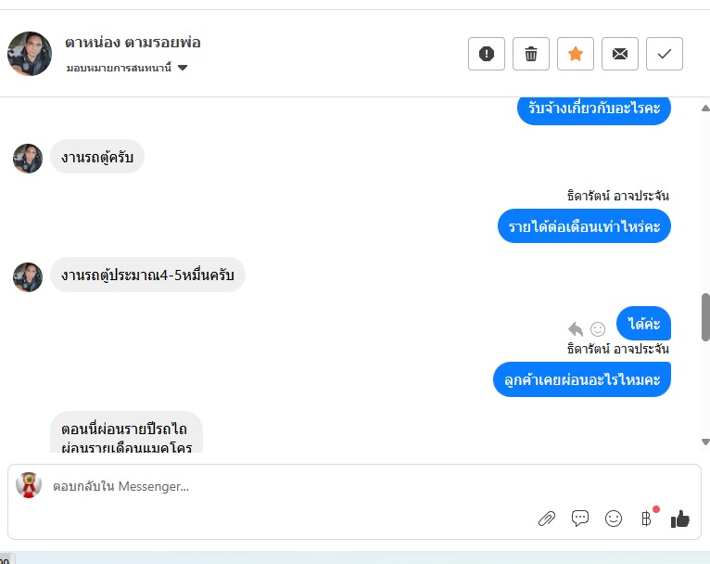Viewport: 710px width, 564px height.
Task: Click customer name ตาหน่อง ตามรอยพ่อ
Action: click(133, 42)
